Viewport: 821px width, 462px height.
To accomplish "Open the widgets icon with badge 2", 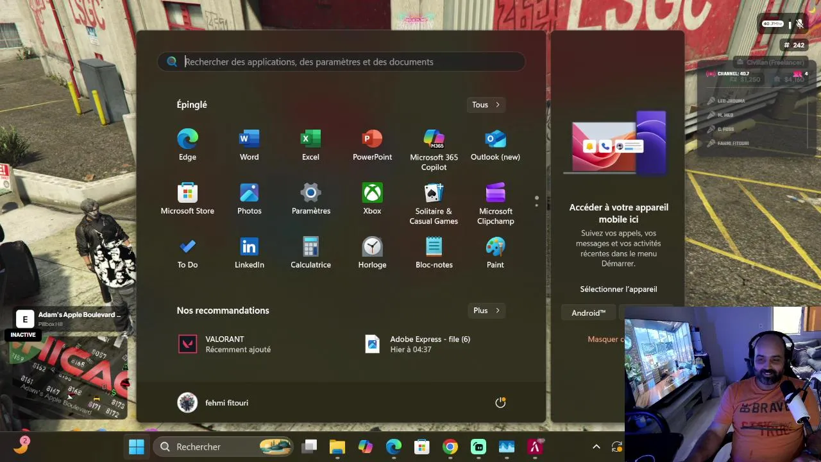I will point(21,445).
